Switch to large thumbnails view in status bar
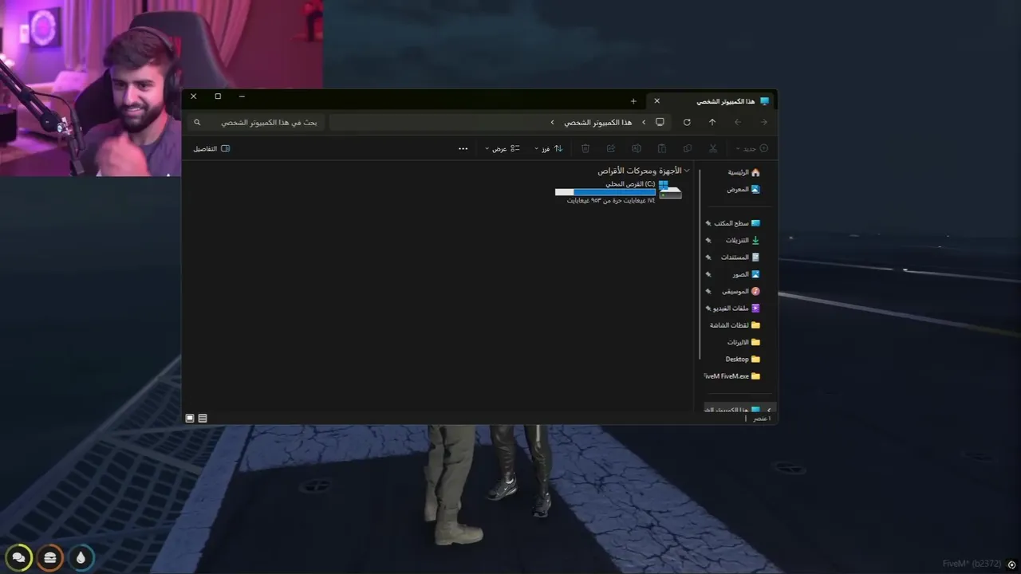 tap(190, 418)
